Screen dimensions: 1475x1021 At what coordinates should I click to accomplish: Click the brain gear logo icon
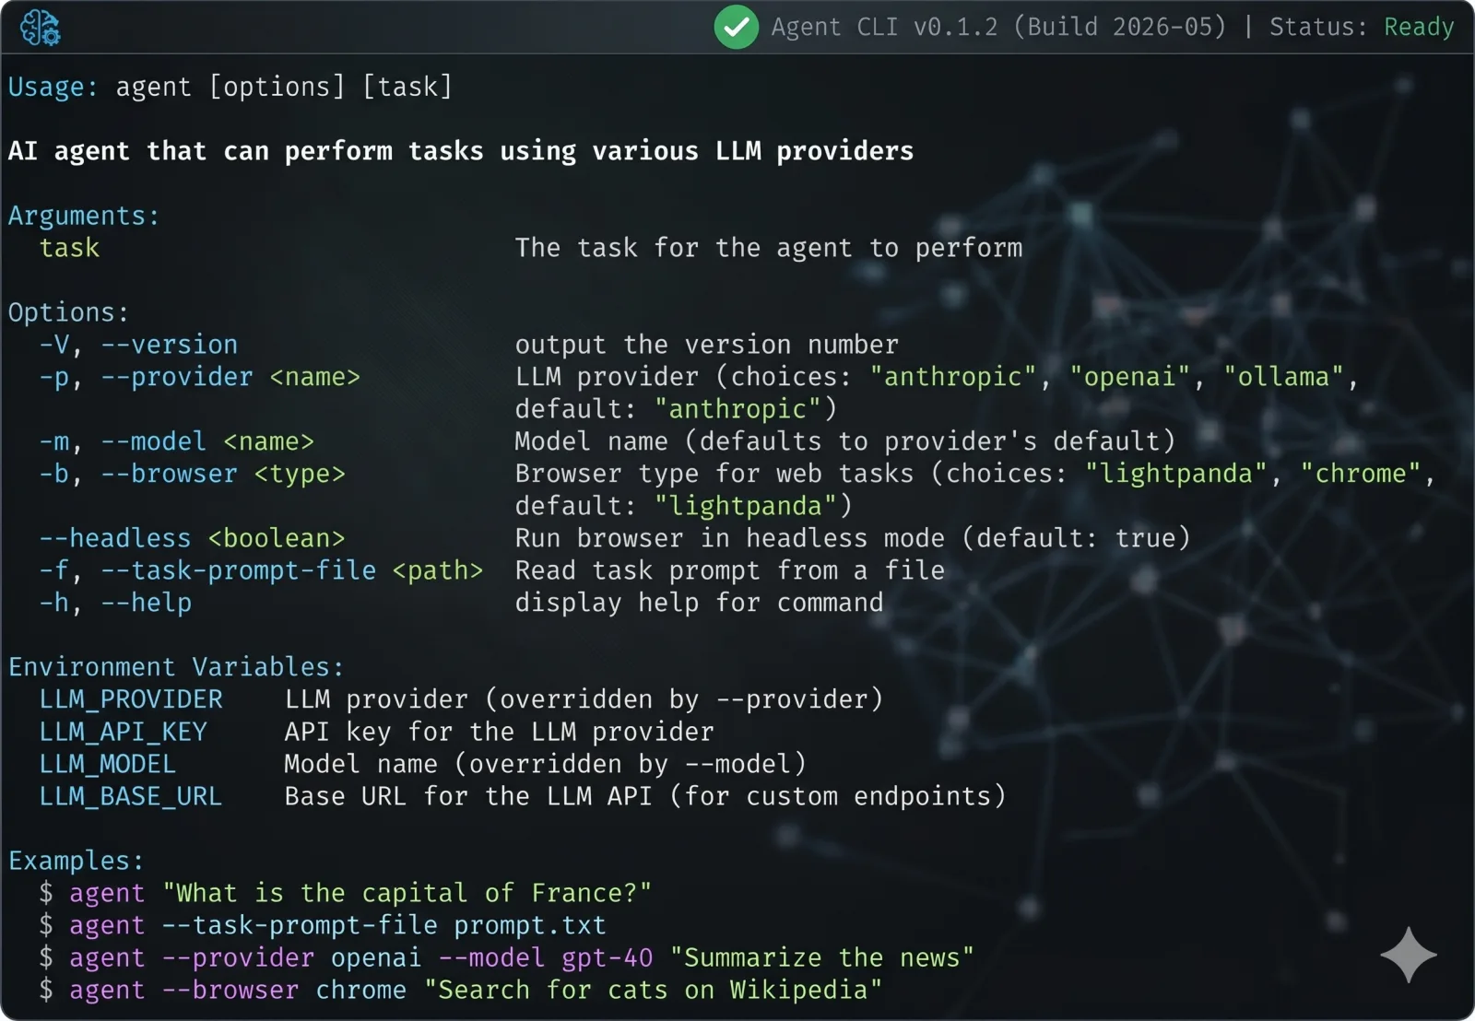[40, 28]
